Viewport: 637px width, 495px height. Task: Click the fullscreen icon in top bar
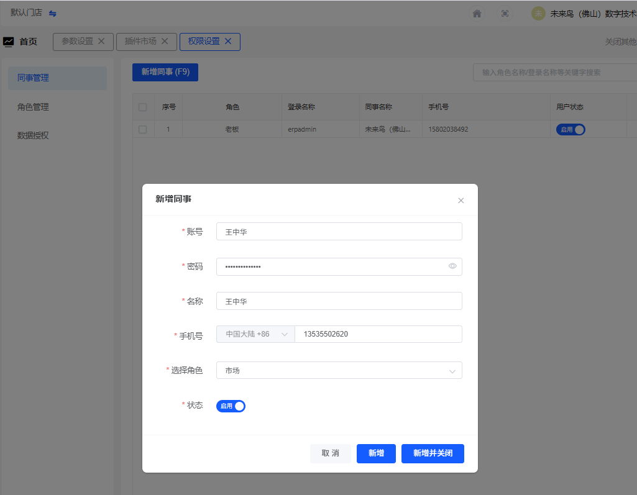click(505, 14)
